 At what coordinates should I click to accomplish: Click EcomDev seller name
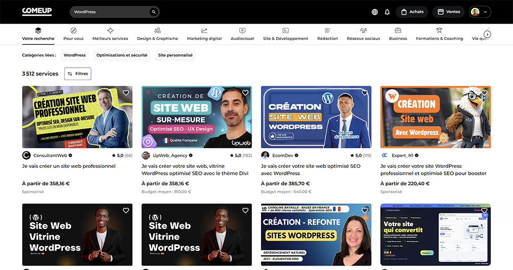click(283, 155)
